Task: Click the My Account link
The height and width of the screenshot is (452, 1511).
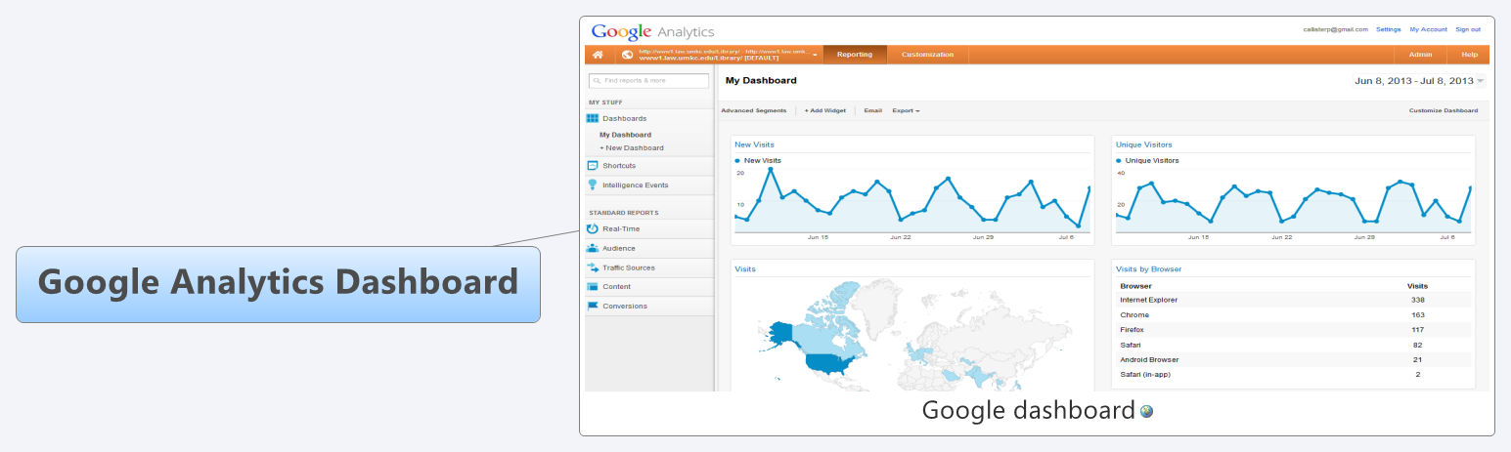Action: point(1428,29)
